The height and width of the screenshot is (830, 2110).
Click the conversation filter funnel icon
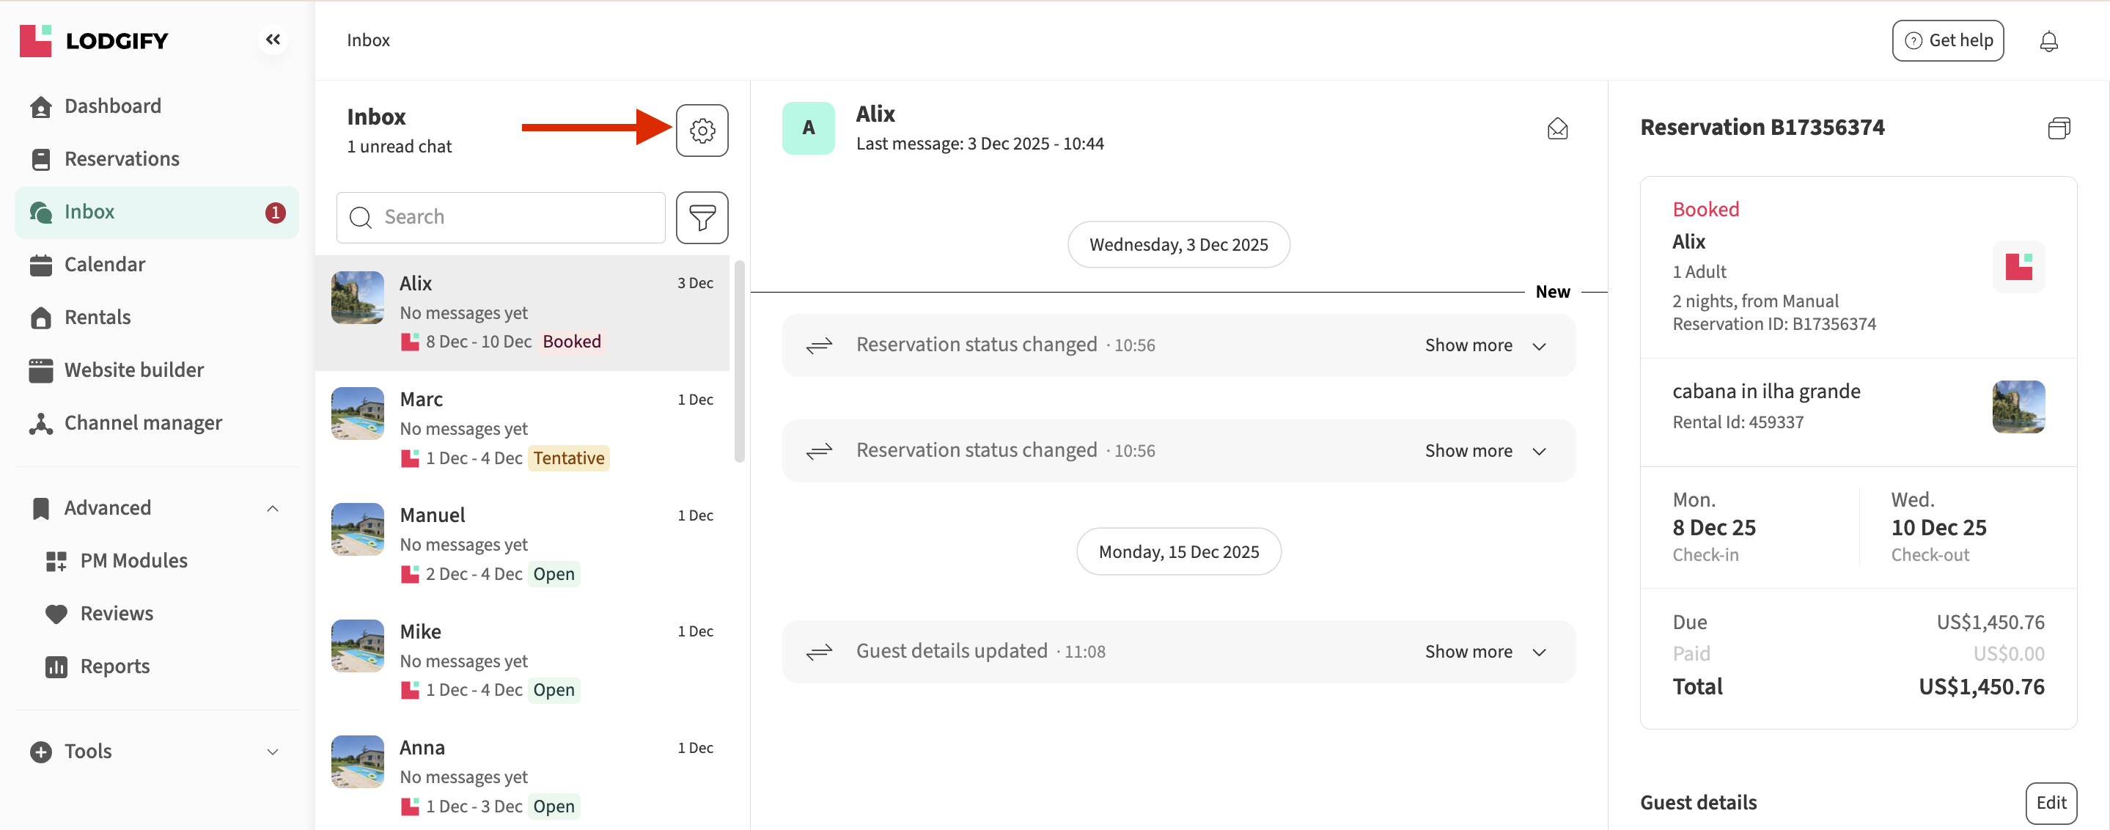(x=701, y=217)
